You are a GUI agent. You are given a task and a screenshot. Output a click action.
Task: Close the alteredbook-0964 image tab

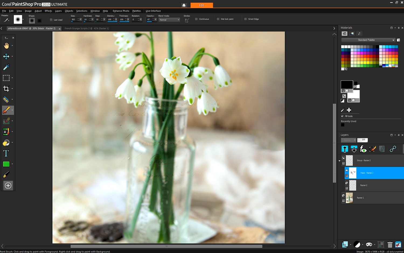coord(60,28)
